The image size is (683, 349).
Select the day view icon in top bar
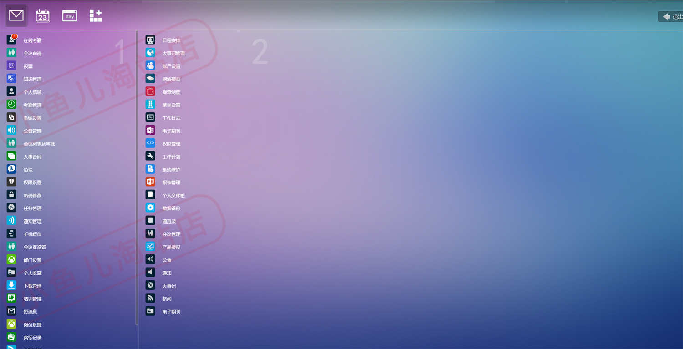click(x=70, y=16)
